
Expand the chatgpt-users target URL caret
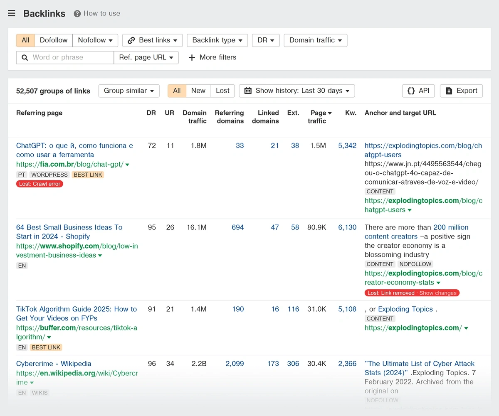(410, 210)
